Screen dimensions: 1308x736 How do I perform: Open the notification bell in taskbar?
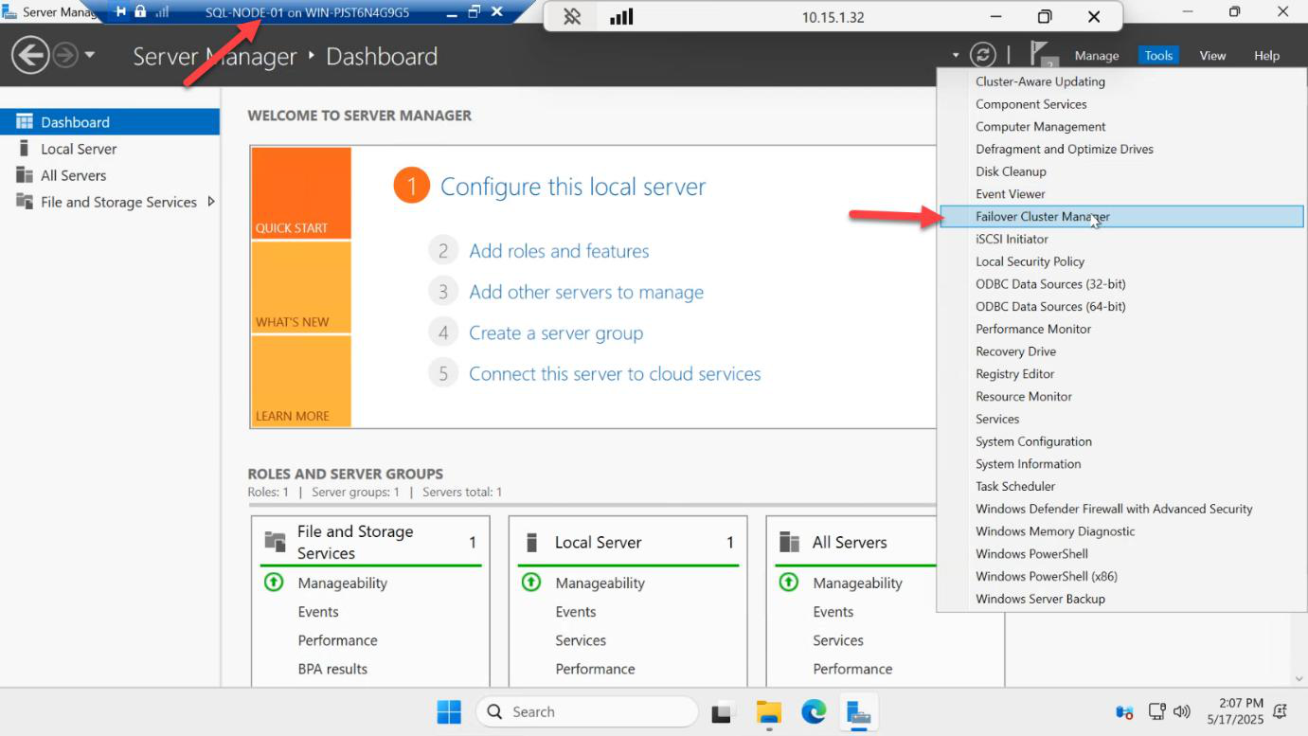1281,711
